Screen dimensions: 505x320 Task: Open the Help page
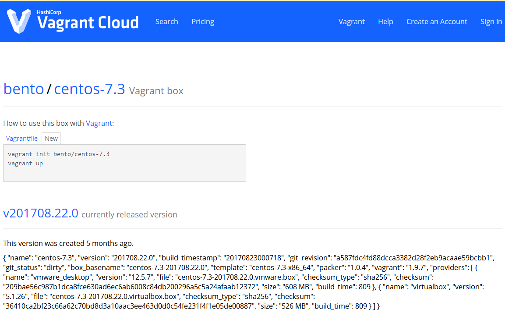point(385,21)
